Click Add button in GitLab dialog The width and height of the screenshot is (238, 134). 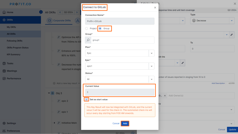click(125, 123)
